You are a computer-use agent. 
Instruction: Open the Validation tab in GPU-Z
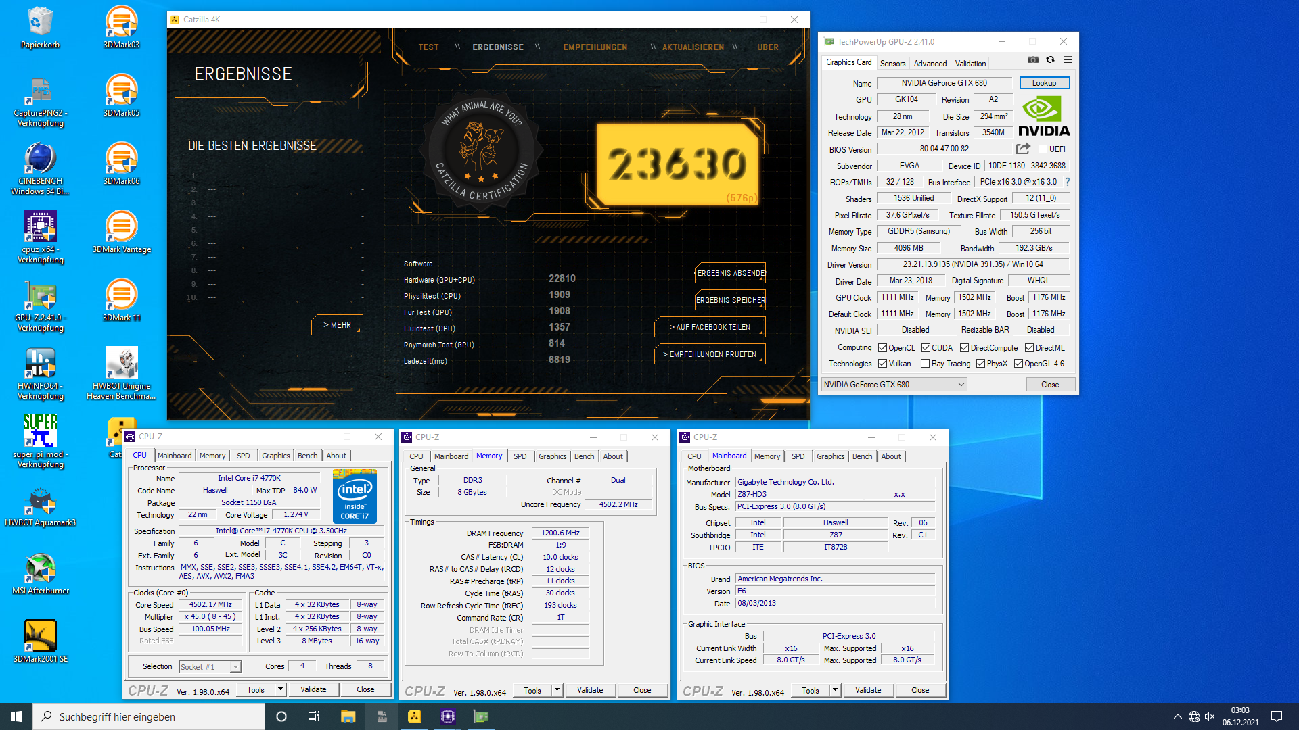[x=970, y=63]
